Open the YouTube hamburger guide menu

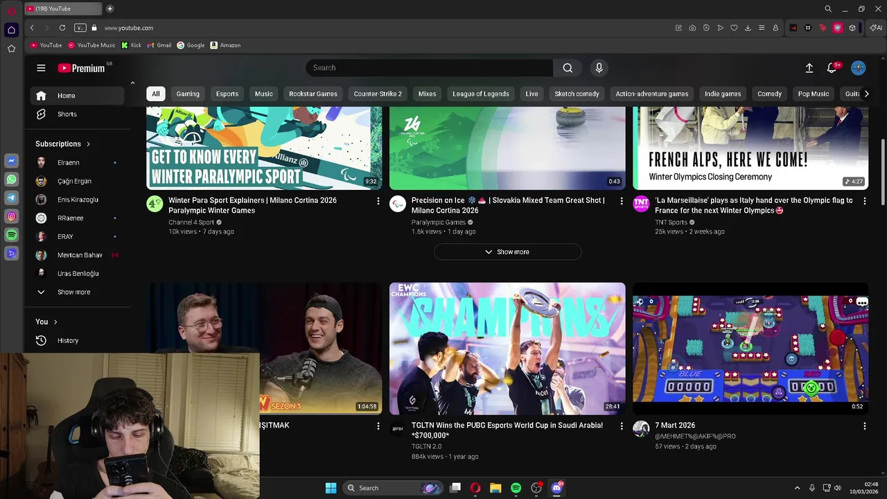[x=41, y=68]
